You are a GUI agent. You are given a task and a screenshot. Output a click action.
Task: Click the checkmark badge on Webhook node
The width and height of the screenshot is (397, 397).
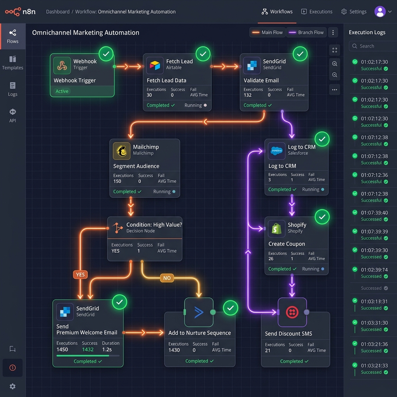[x=106, y=54]
